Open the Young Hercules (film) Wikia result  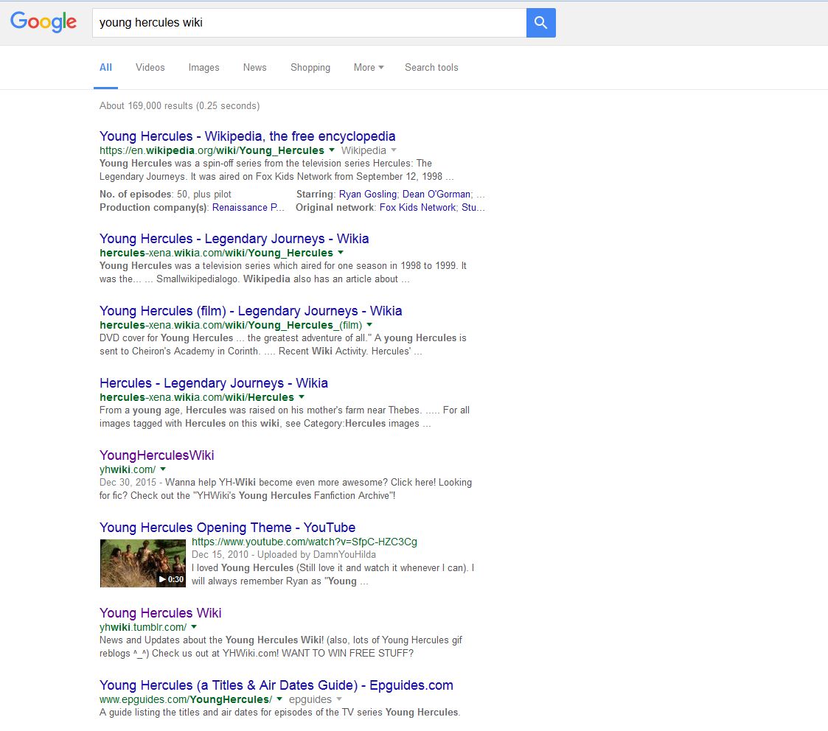click(x=251, y=311)
